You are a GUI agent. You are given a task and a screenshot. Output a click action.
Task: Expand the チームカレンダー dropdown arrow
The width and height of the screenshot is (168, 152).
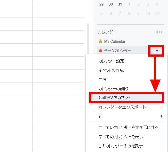[157, 51]
